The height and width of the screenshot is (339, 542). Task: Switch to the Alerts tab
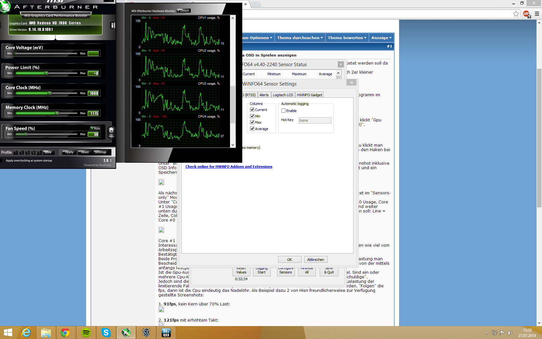(264, 95)
